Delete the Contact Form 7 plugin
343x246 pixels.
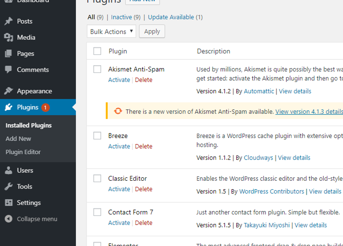coord(144,223)
